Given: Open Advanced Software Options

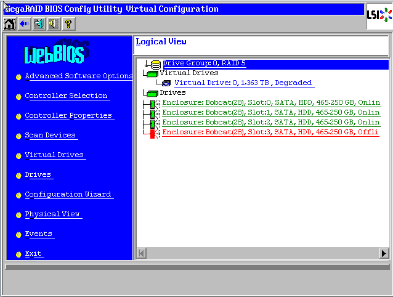Looking at the screenshot, I should coord(78,76).
